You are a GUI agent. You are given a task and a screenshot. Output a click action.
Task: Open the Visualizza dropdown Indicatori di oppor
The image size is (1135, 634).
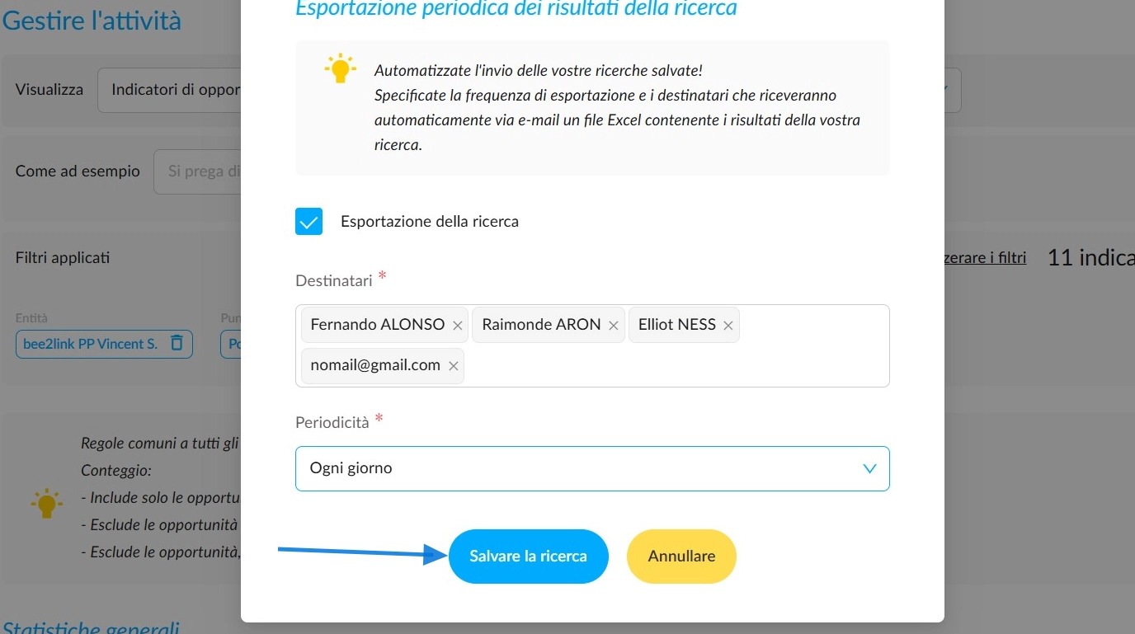169,90
